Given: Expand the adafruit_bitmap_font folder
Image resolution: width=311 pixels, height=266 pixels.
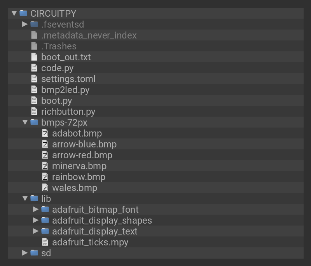Looking at the screenshot, I should 36,210.
